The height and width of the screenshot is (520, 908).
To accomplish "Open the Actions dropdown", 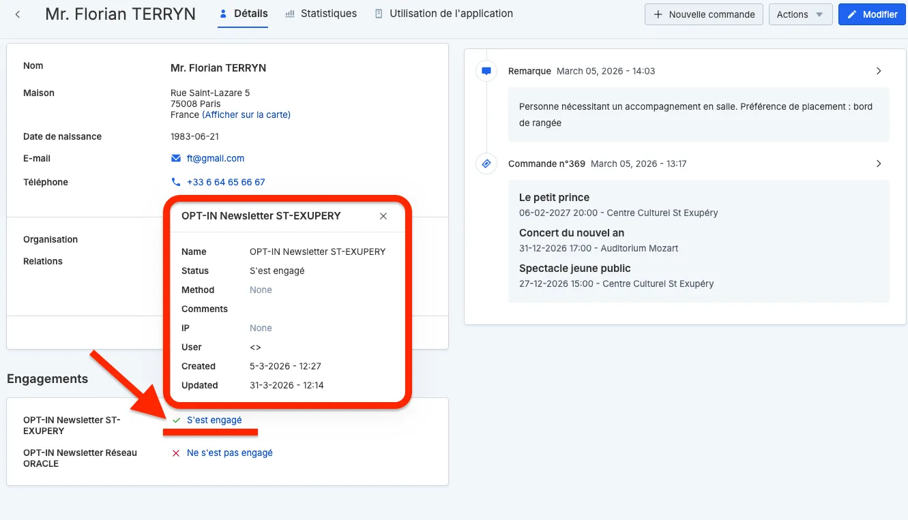I will pos(800,14).
